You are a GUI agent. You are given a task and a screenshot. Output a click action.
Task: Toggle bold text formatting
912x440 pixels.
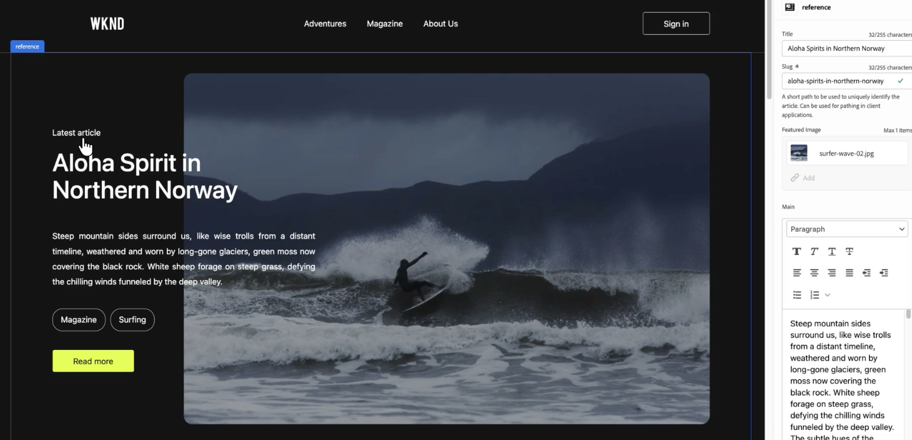coord(796,251)
